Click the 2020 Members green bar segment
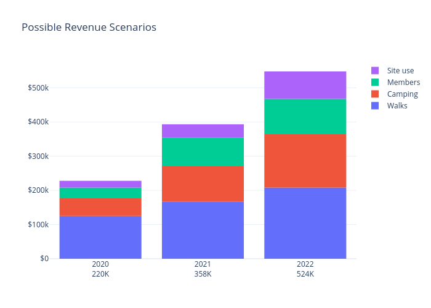Image resolution: width=431 pixels, height=308 pixels. pyautogui.click(x=100, y=193)
